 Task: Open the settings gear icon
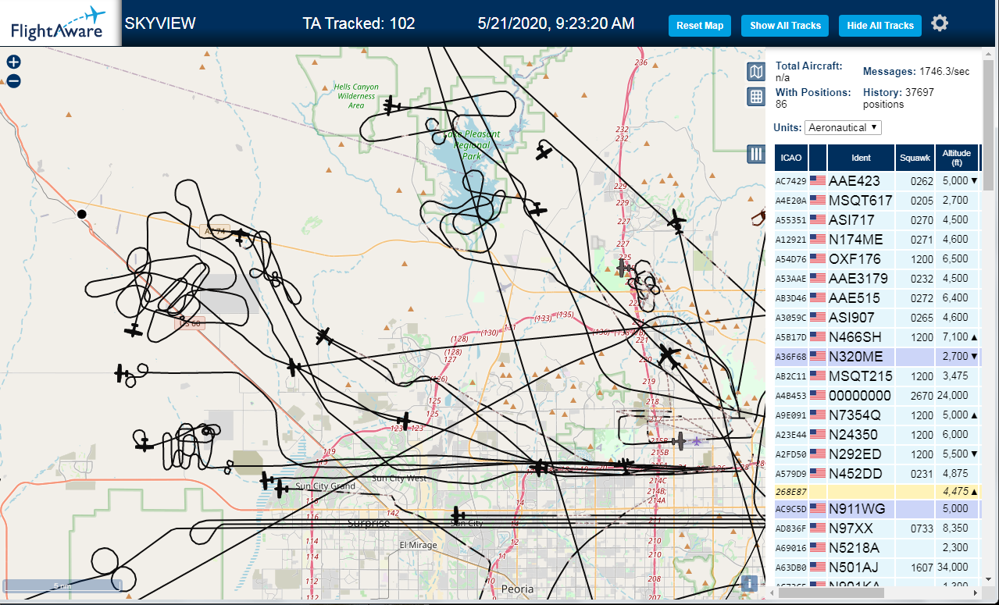[940, 23]
